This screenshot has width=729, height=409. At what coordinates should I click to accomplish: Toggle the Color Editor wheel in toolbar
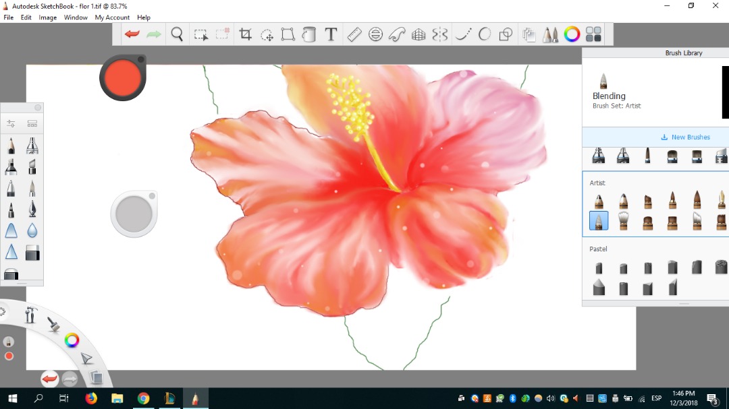tap(572, 34)
